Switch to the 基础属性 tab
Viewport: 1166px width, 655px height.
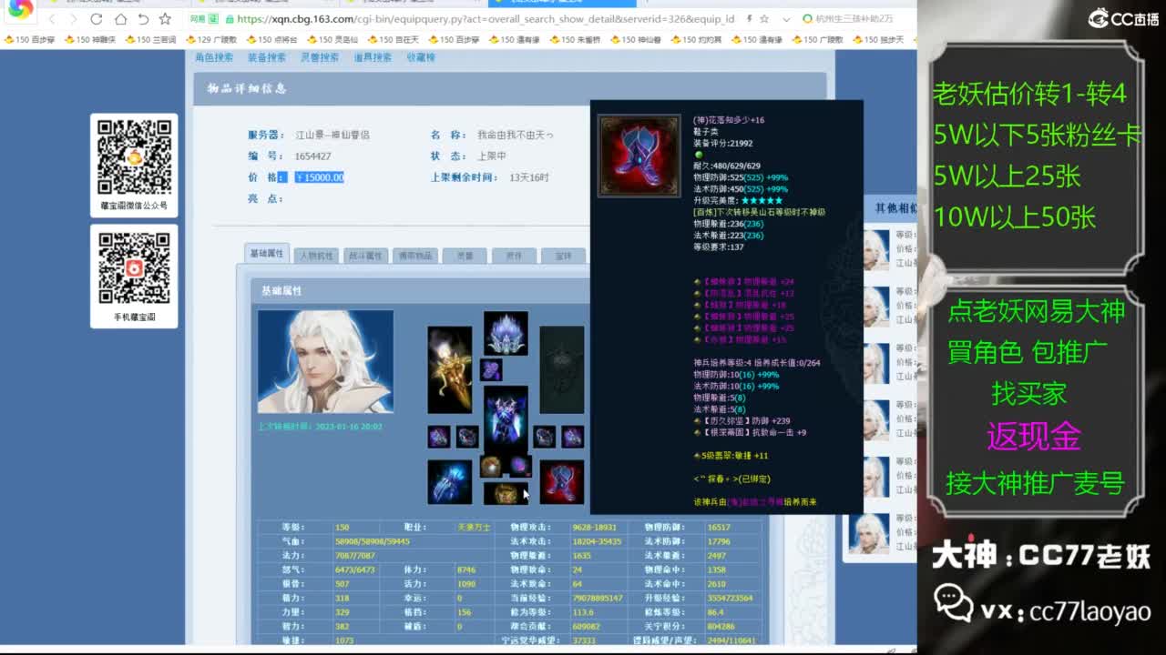coord(267,254)
